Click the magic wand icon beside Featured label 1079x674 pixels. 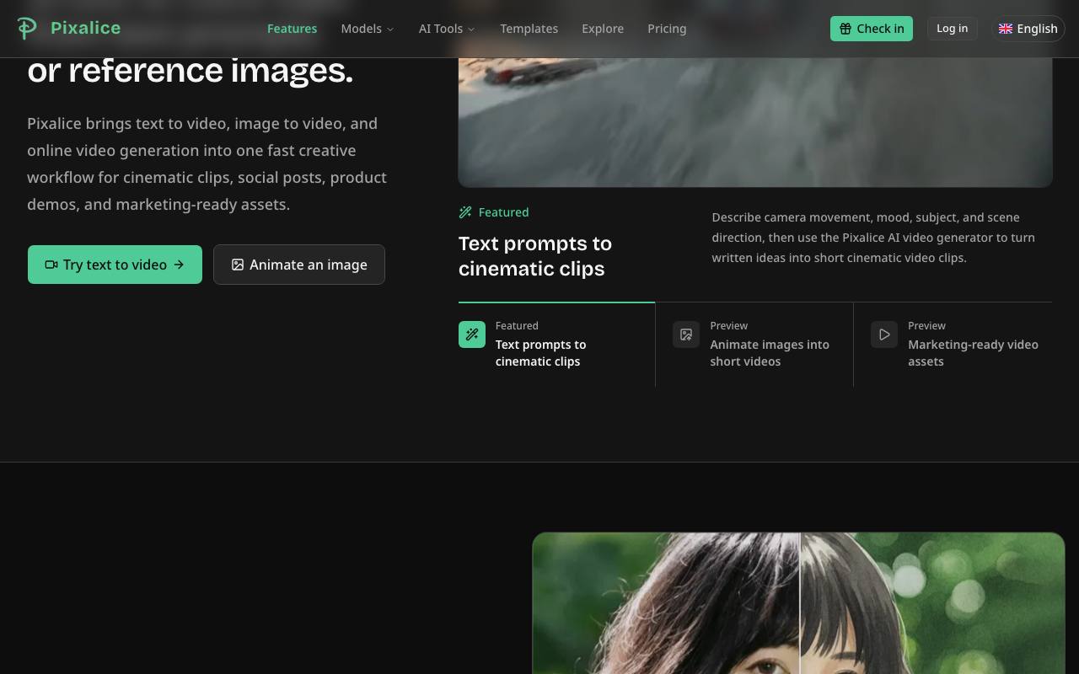465,212
